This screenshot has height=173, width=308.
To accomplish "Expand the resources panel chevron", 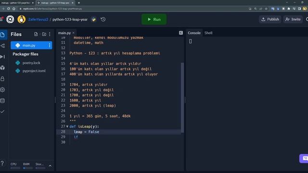I will pos(50,166).
